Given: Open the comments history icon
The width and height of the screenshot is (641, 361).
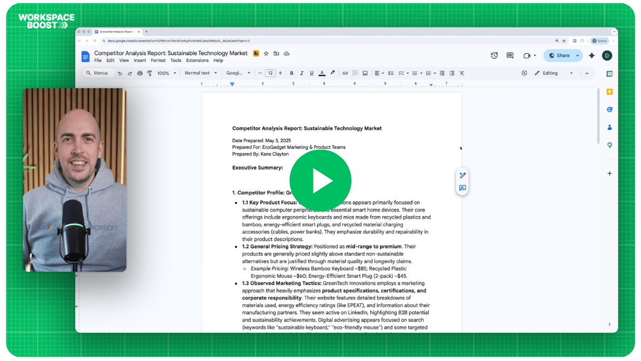Looking at the screenshot, I should tap(510, 56).
